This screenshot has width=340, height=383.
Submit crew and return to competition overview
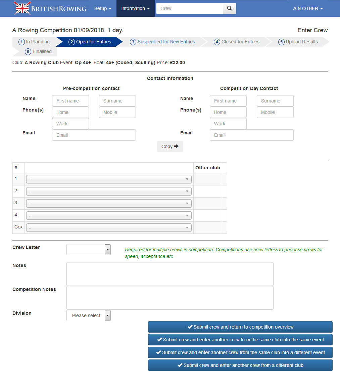[x=240, y=327]
